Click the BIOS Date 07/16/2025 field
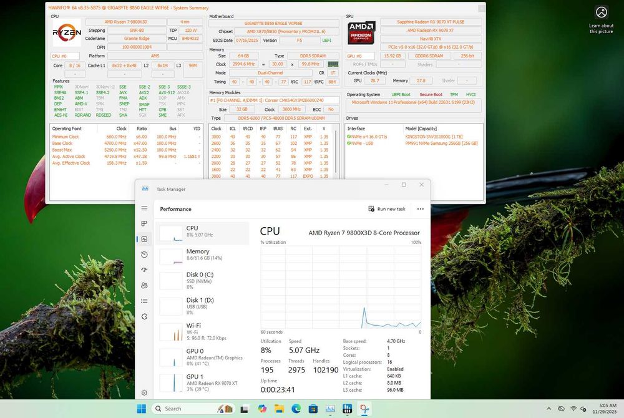The width and height of the screenshot is (624, 418). [246, 40]
